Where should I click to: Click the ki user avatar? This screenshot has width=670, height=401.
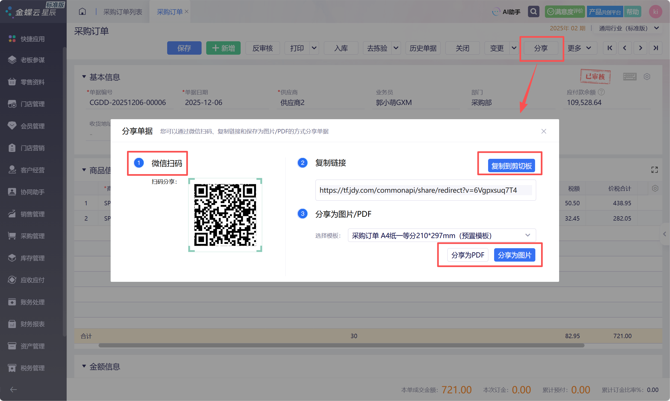(x=655, y=12)
